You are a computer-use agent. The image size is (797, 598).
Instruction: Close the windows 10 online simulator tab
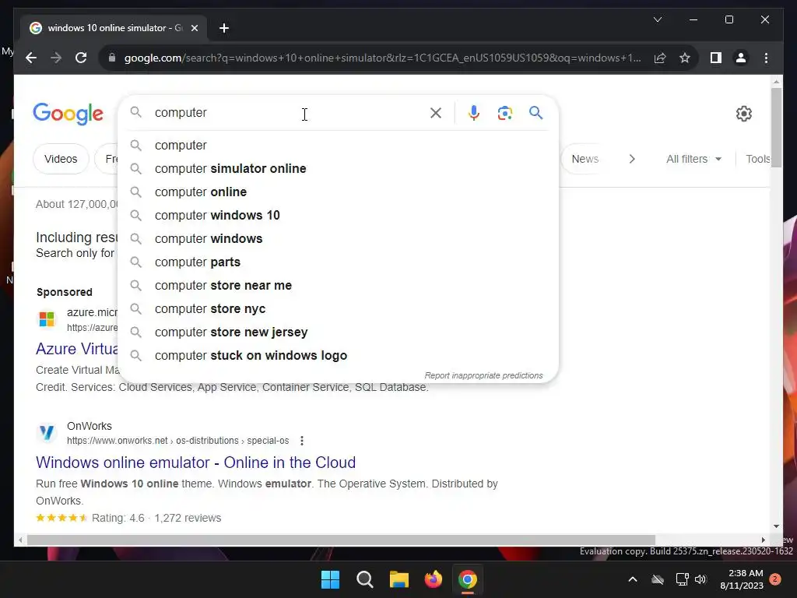point(194,28)
